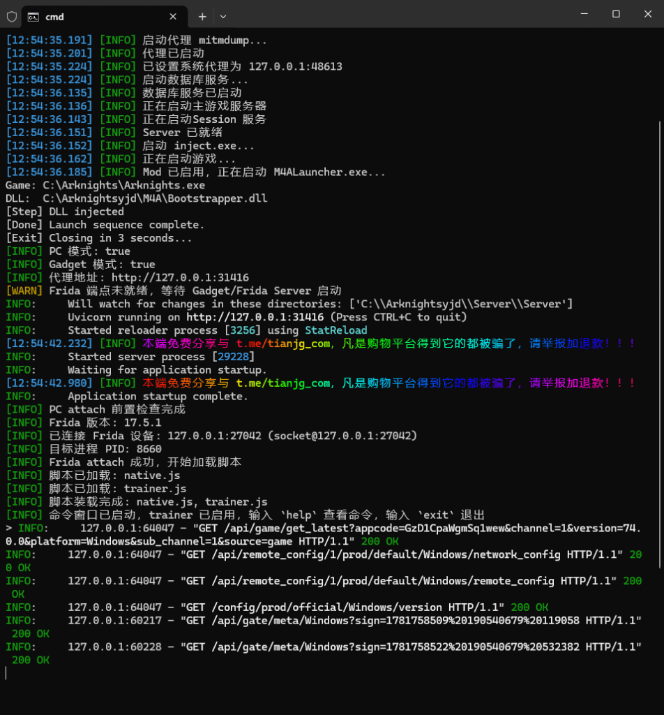Click the remote_config request line
664x715 pixels.
324,588
